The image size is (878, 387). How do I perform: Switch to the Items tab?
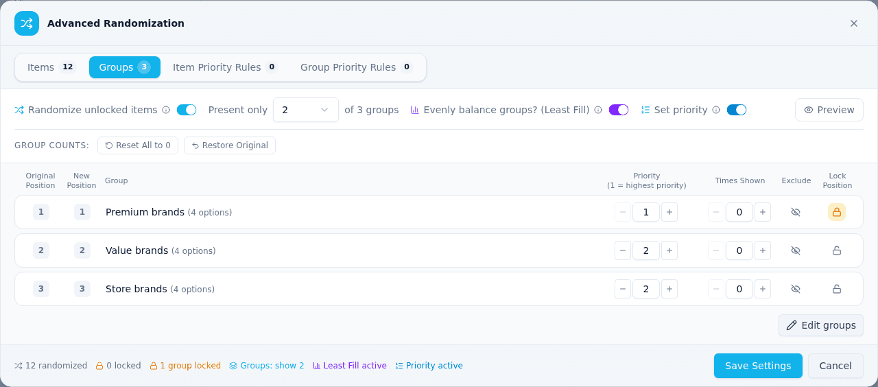pyautogui.click(x=51, y=67)
